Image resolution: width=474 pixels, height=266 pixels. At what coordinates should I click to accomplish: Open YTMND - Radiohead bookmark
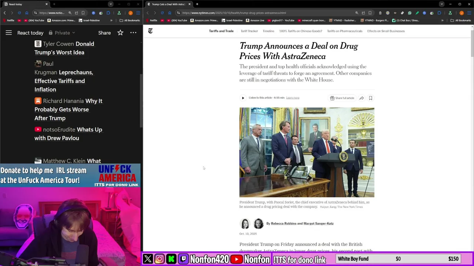coord(343,20)
